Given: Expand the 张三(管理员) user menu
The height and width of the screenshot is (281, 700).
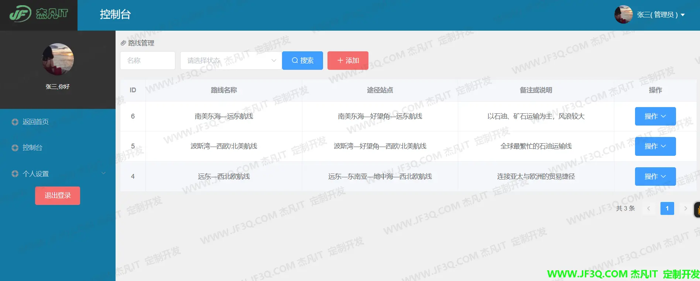Looking at the screenshot, I should (661, 15).
